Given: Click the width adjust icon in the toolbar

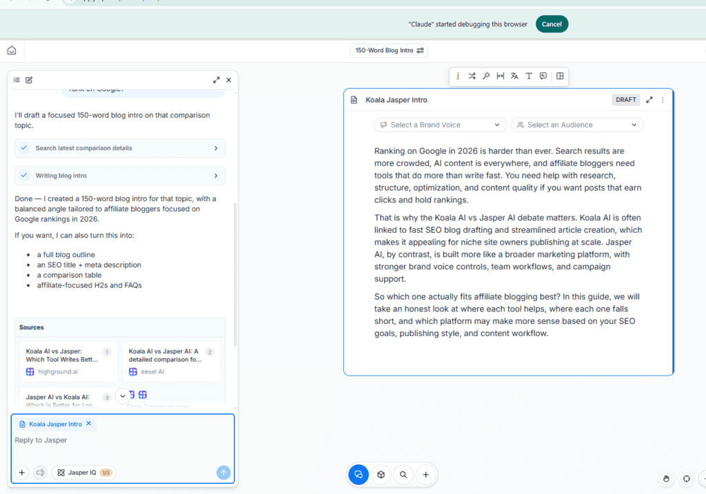Looking at the screenshot, I should click(x=501, y=76).
